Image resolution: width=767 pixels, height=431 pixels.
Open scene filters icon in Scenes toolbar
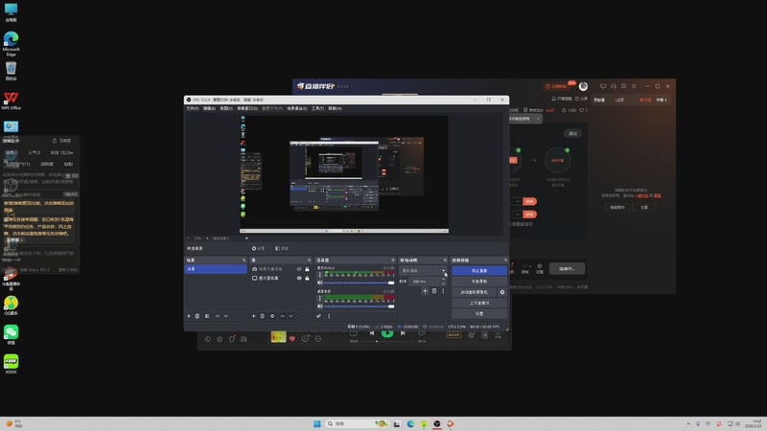click(207, 316)
